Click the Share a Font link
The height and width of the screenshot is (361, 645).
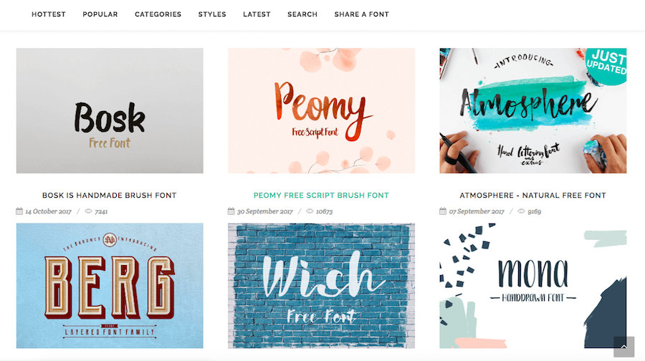coord(362,14)
